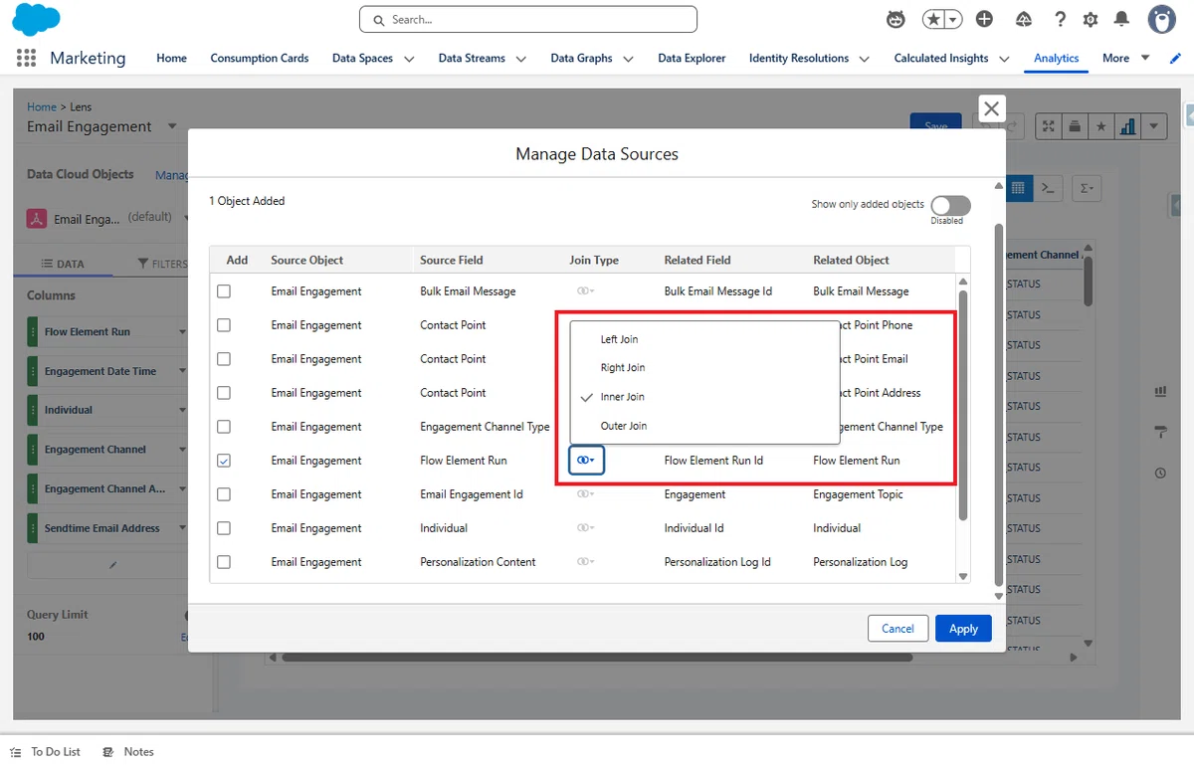Image resolution: width=1194 pixels, height=765 pixels.
Task: Open Global Actions plus icon
Action: point(984,19)
